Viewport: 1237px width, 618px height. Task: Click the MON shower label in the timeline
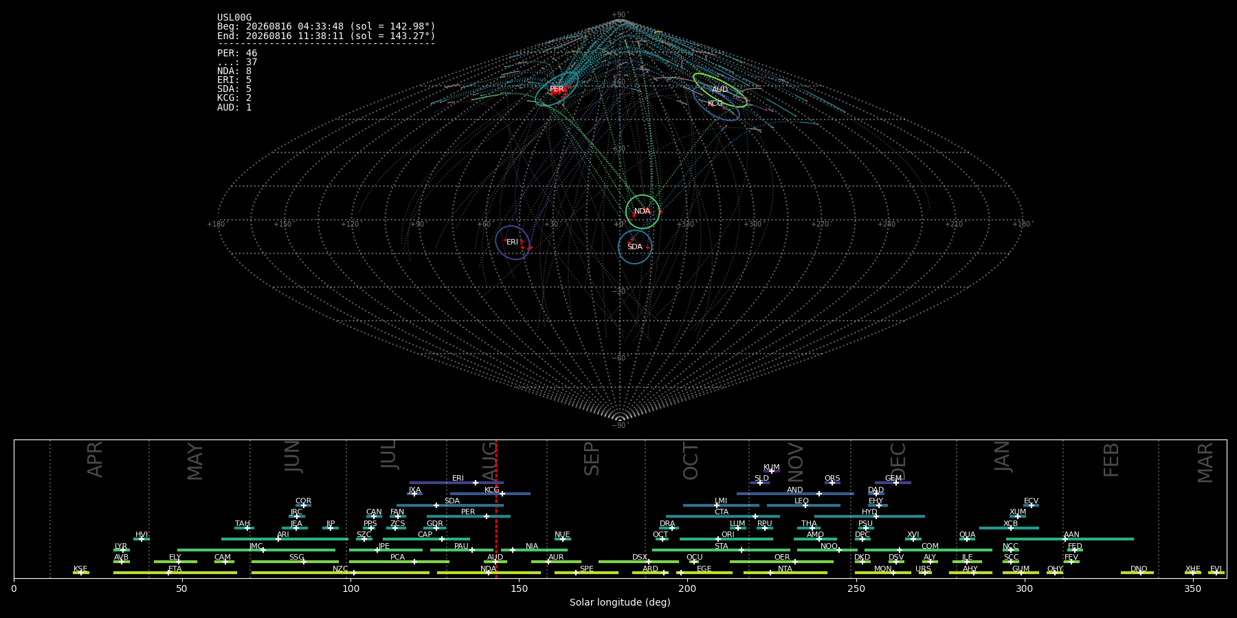click(x=883, y=569)
